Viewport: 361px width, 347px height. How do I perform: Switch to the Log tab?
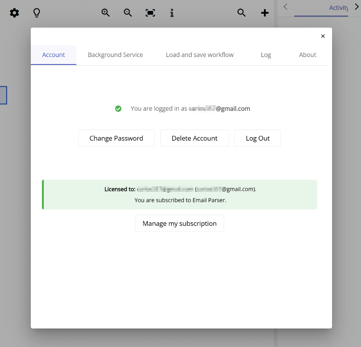266,54
